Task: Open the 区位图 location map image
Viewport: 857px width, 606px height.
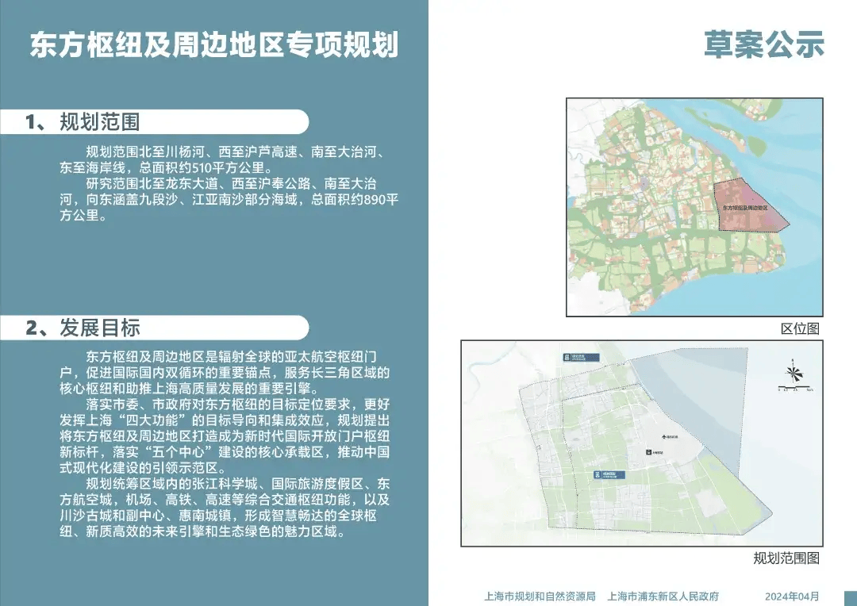Action: tap(694, 207)
